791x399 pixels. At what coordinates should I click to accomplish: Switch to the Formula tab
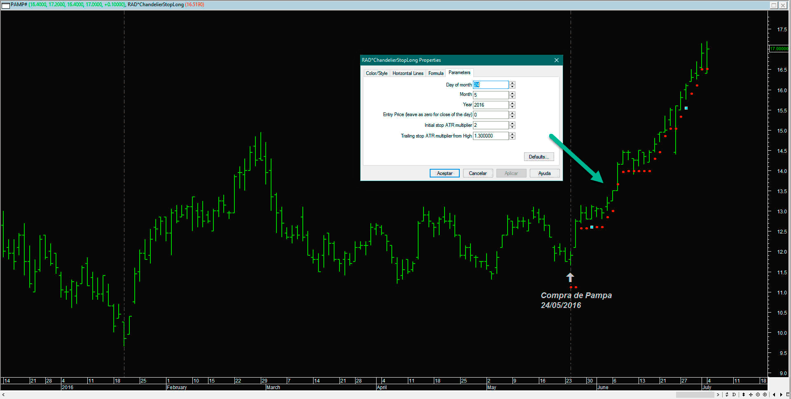(x=435, y=73)
